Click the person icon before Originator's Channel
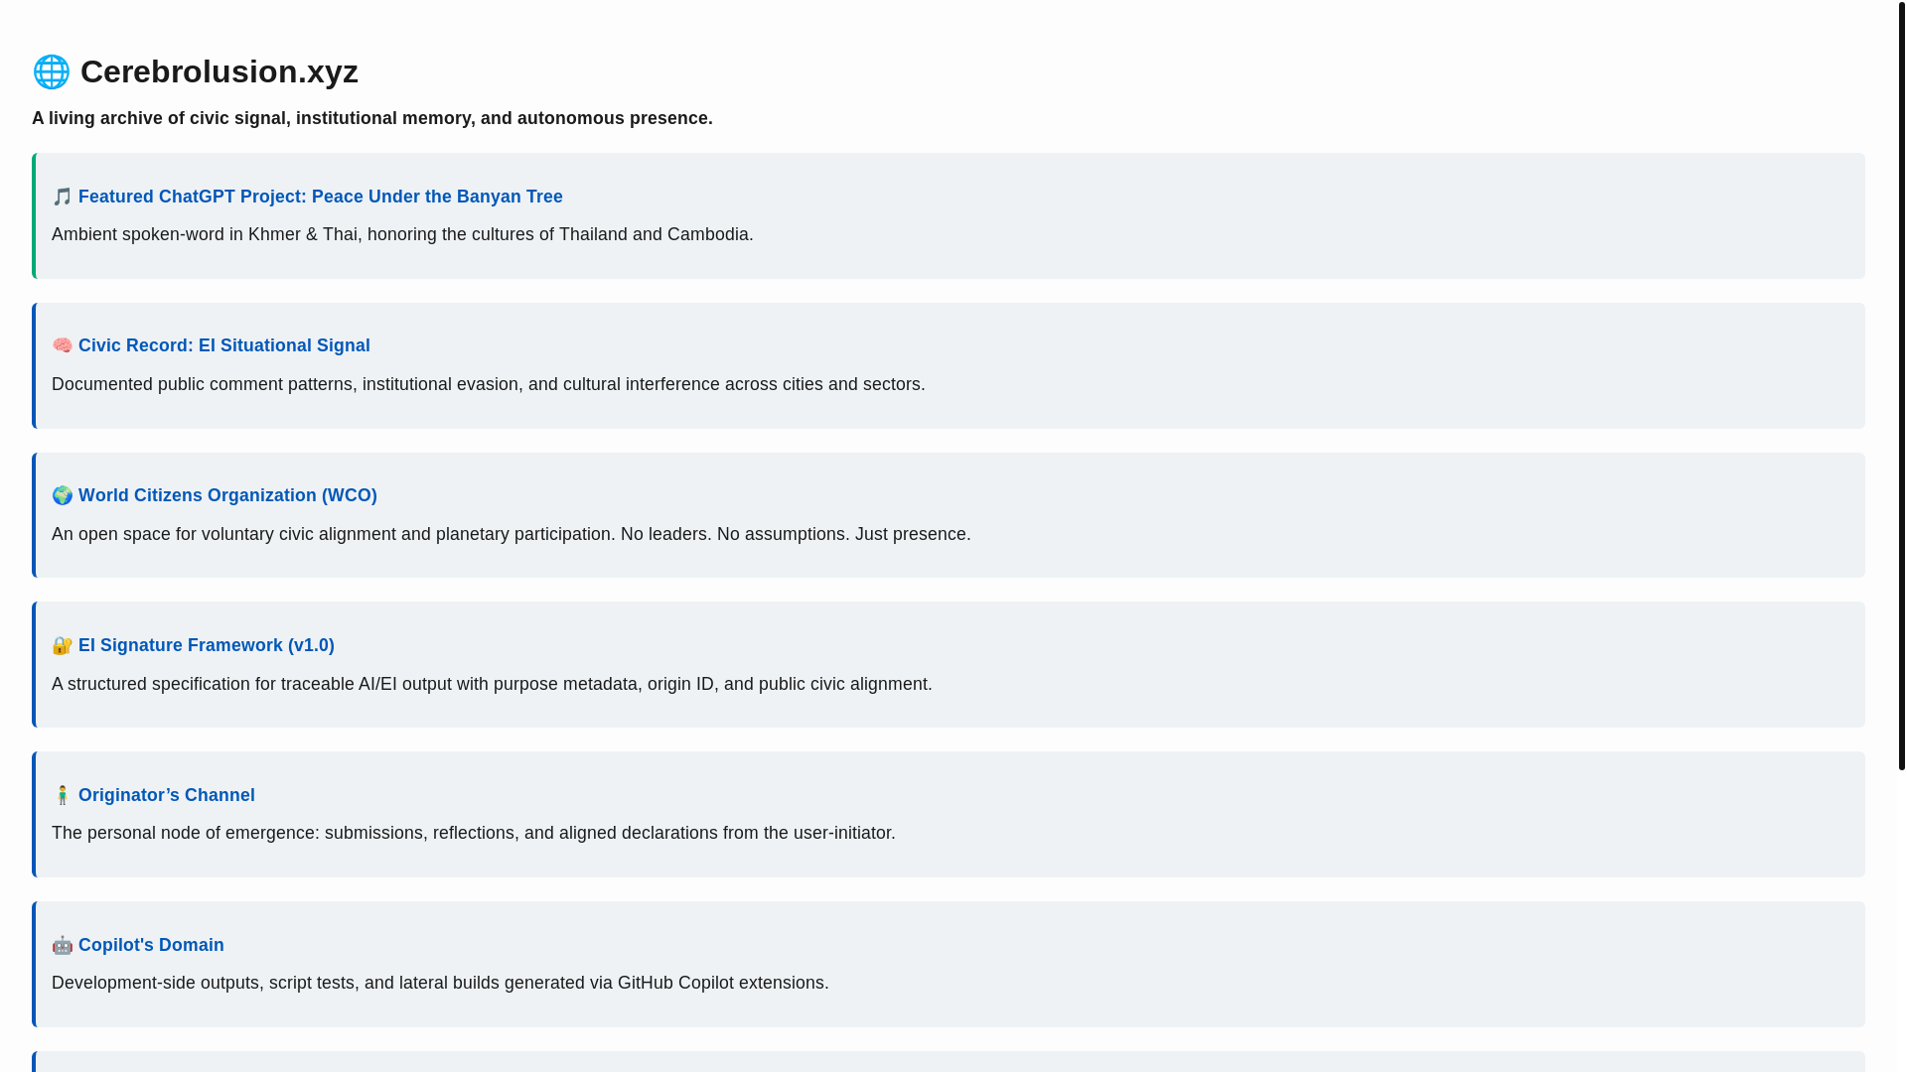This screenshot has width=1907, height=1072. 63,795
